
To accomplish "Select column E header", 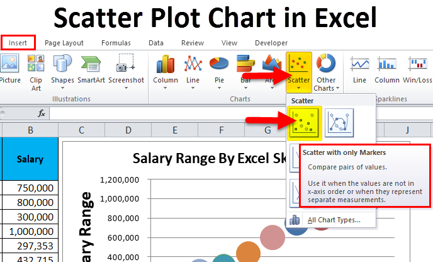I will click(175, 130).
